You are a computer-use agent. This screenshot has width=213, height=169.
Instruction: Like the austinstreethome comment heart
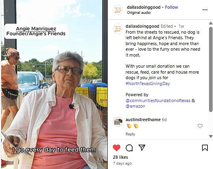(200, 126)
